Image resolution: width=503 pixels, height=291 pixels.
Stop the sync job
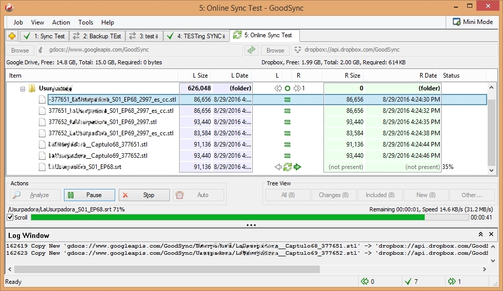pyautogui.click(x=144, y=195)
